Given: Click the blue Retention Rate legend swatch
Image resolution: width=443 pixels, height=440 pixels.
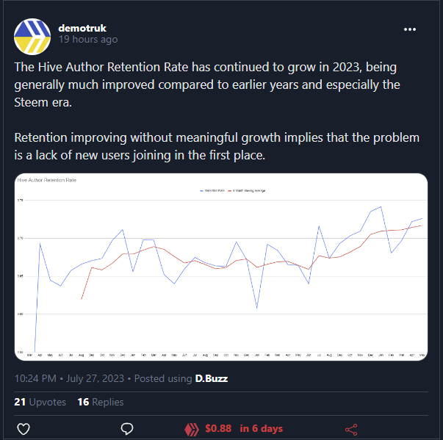Looking at the screenshot, I should [x=202, y=191].
